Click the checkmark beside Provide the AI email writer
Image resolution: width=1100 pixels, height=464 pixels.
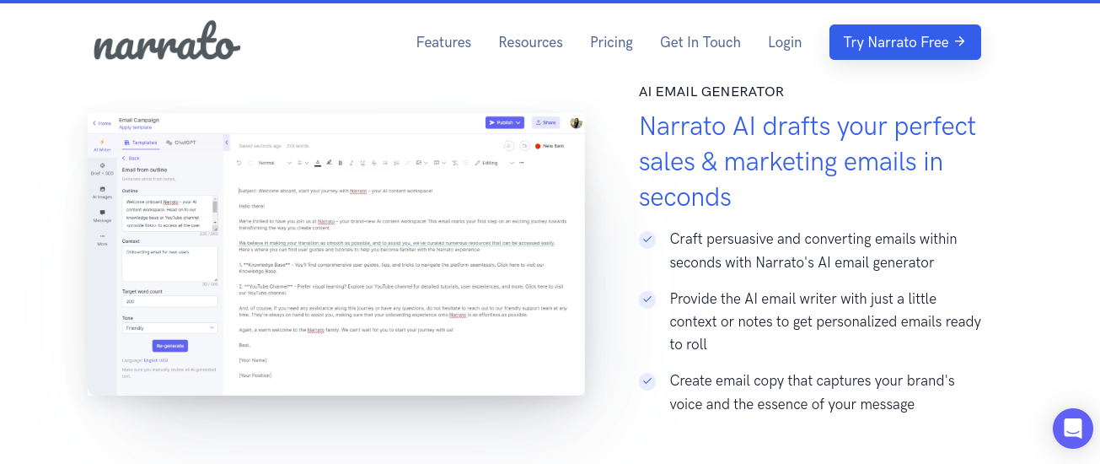[647, 299]
